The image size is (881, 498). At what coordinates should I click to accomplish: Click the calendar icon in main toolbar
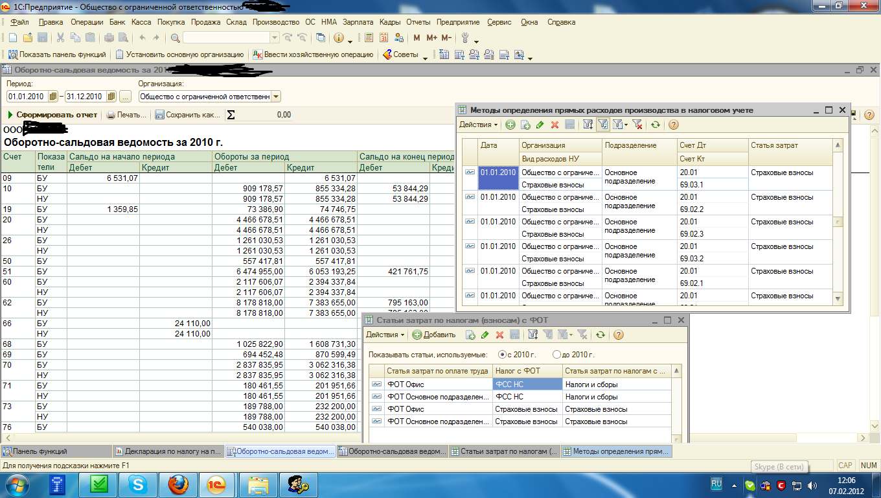pyautogui.click(x=383, y=38)
